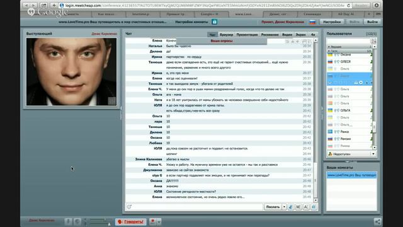Viewport: 403px width, 227px height.
Task: Open the Послать button dropdown arrow
Action: click(284, 207)
